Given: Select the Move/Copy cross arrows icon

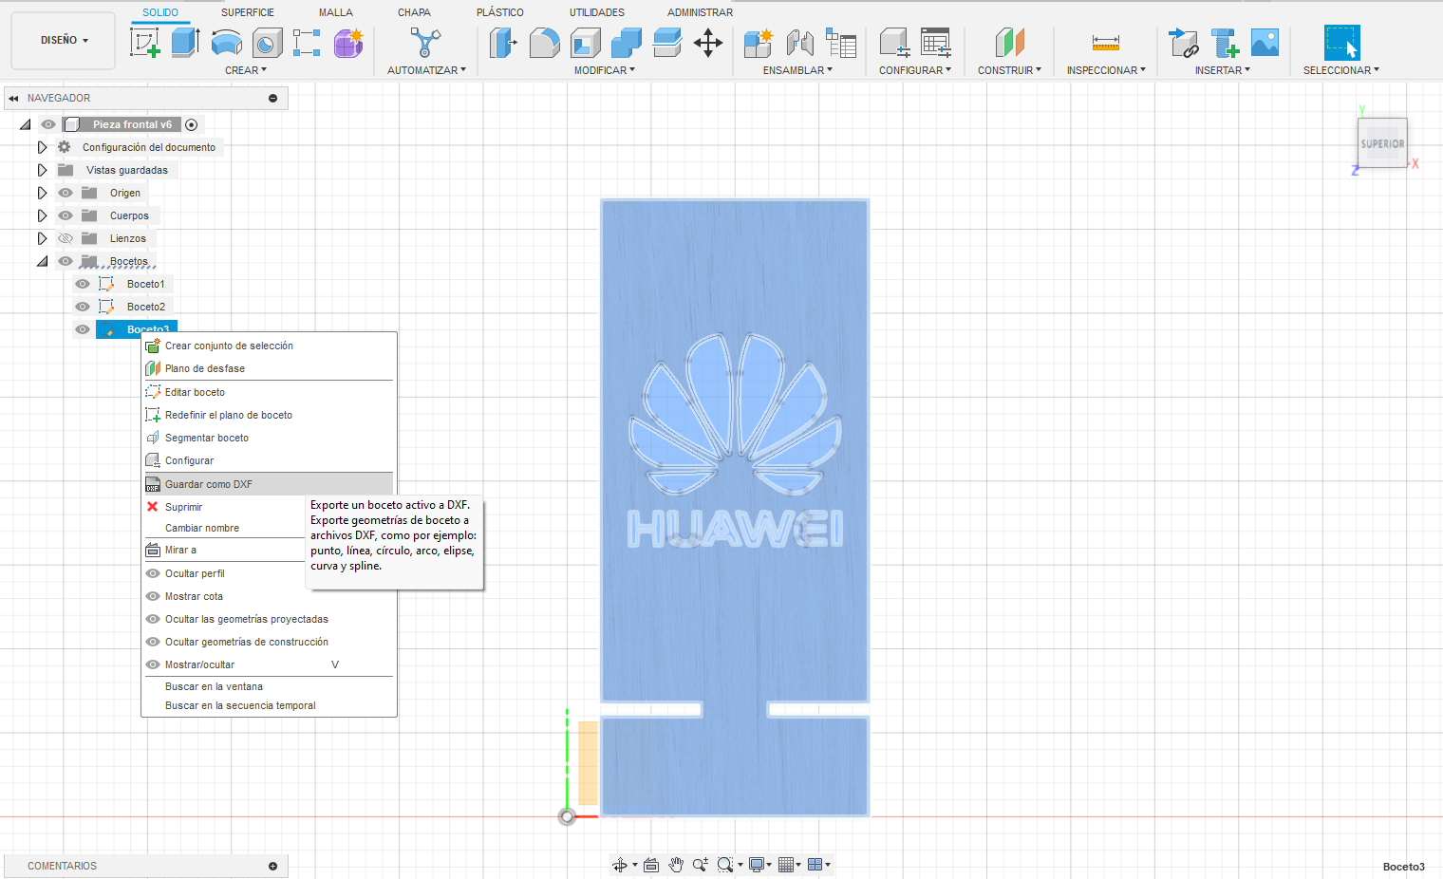Looking at the screenshot, I should 708,42.
